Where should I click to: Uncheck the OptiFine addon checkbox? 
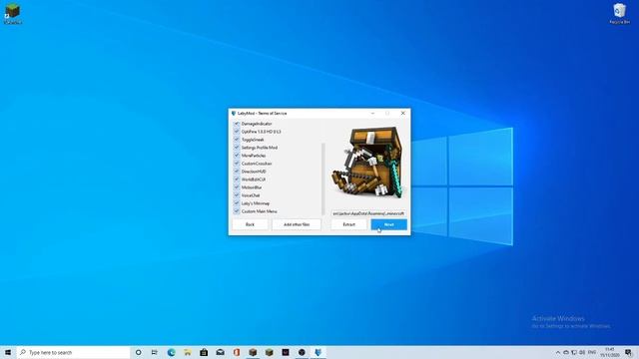coord(237,132)
